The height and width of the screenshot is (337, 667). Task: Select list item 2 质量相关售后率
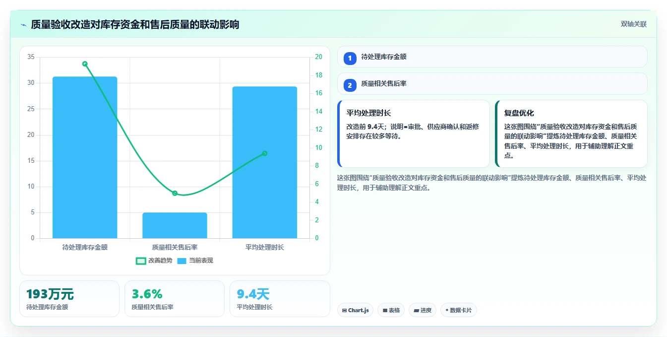[492, 84]
